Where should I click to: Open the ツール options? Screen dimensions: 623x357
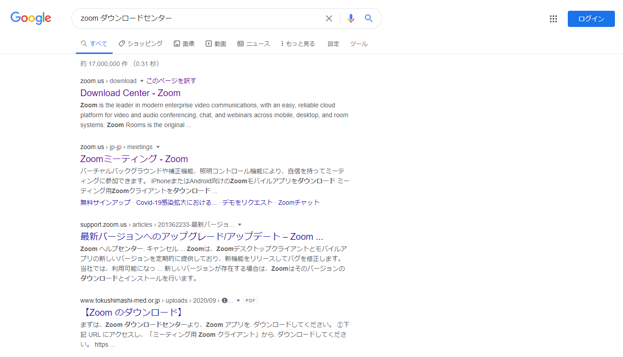point(359,44)
